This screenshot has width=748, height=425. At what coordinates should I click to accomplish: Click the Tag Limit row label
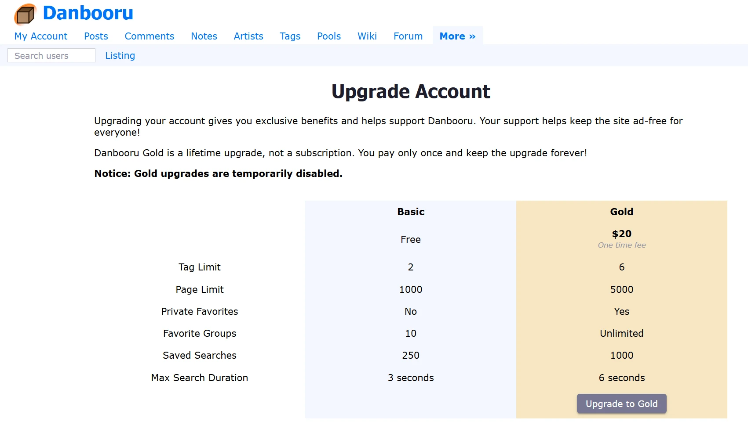click(x=200, y=267)
